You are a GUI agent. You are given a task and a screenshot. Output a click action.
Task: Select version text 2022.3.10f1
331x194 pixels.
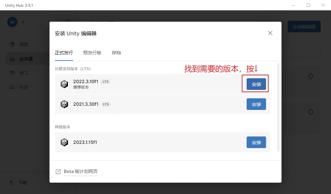pos(86,81)
